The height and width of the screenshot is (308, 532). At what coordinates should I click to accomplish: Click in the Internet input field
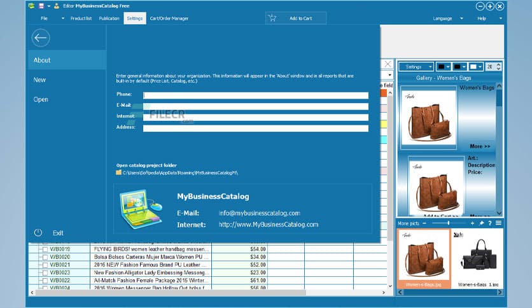click(x=255, y=117)
